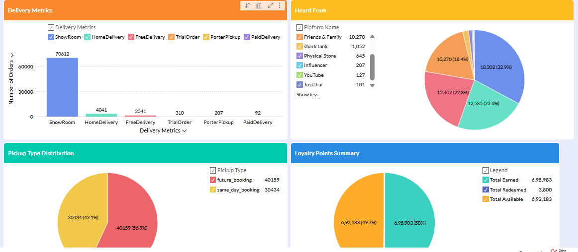Image resolution: width=578 pixels, height=252 pixels.
Task: Click the 310 value above TrialOrder
Action: [x=180, y=113]
